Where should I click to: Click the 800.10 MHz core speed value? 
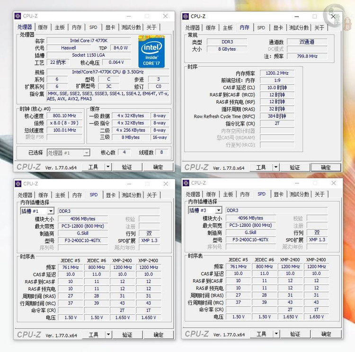pyautogui.click(x=64, y=116)
